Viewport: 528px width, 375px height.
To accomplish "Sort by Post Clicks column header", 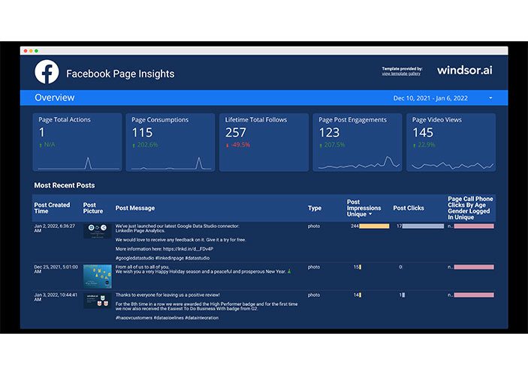I will coord(409,208).
